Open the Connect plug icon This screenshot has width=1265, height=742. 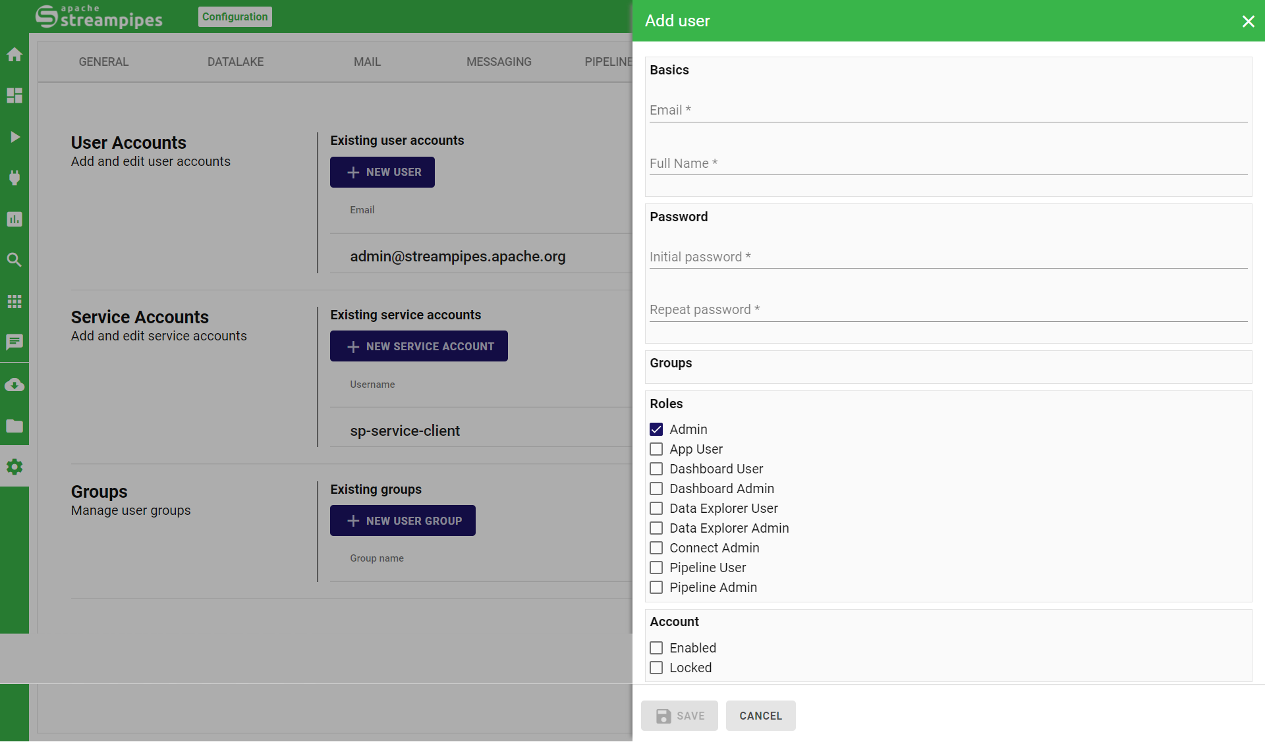coord(14,178)
